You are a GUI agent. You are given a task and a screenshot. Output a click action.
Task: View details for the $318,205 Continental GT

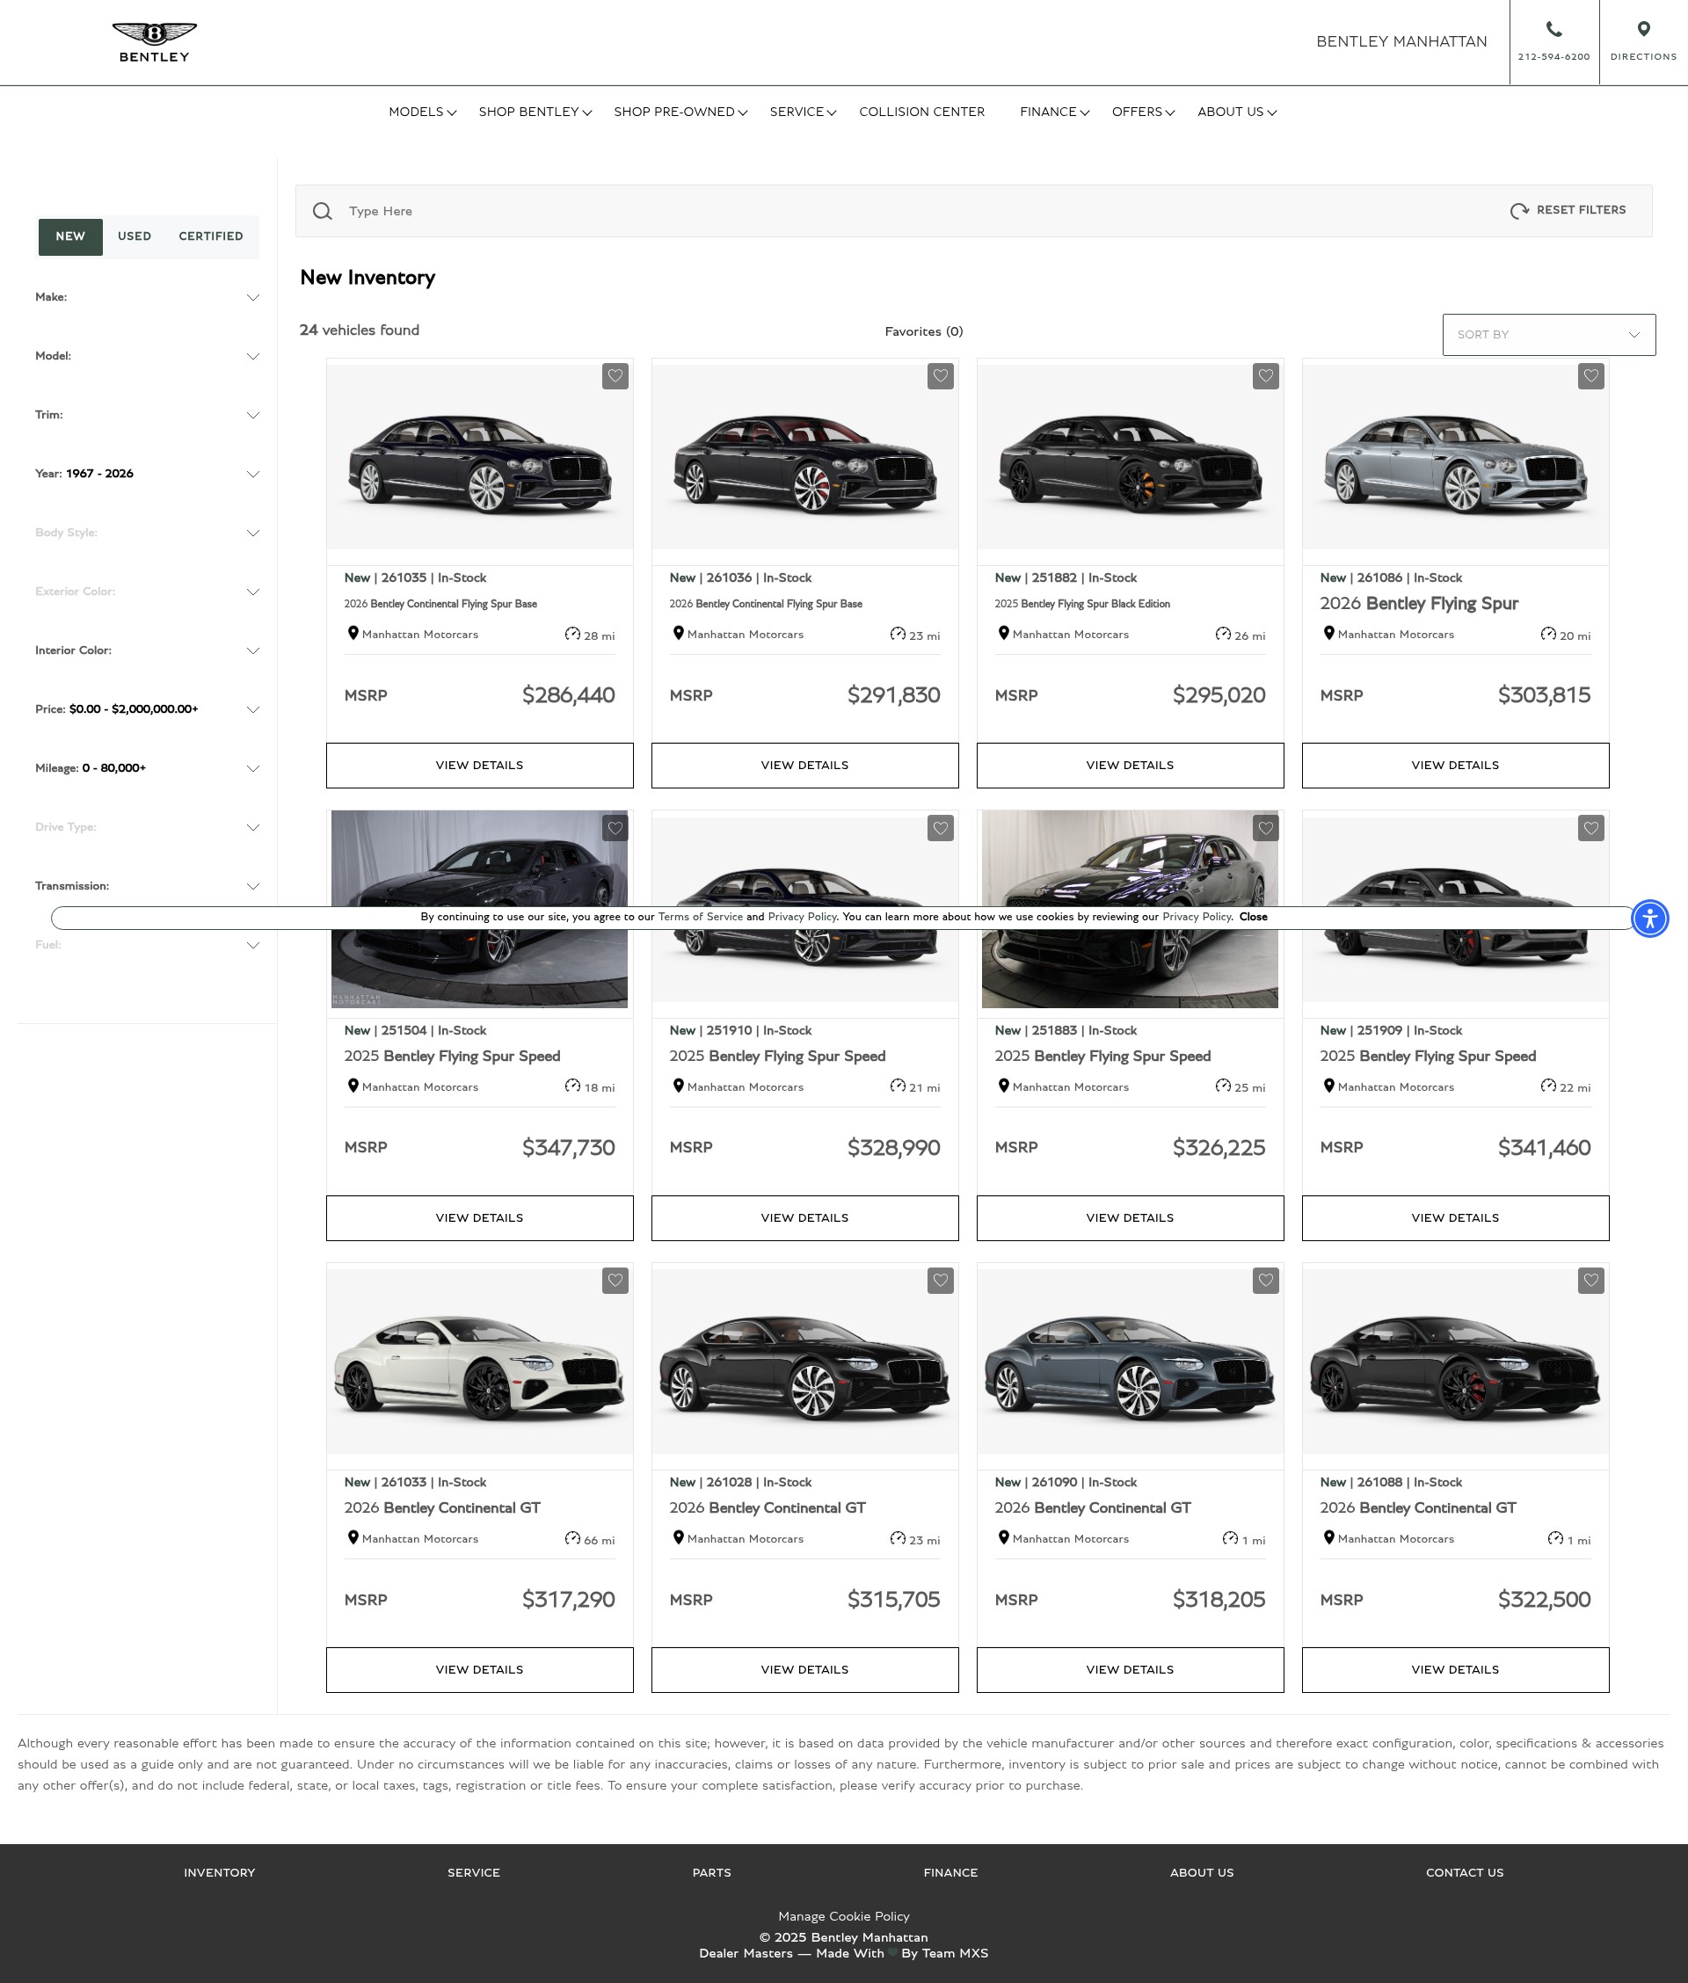pos(1130,1669)
